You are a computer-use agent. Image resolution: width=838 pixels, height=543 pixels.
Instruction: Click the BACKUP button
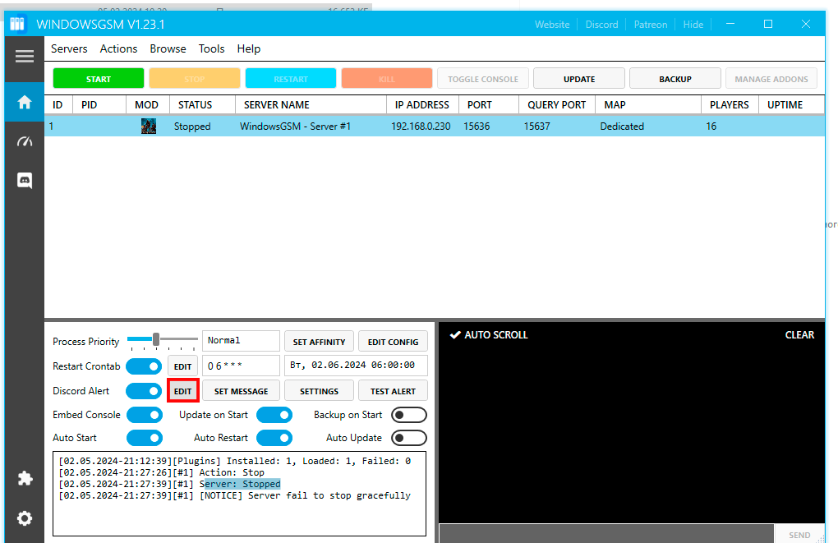675,79
